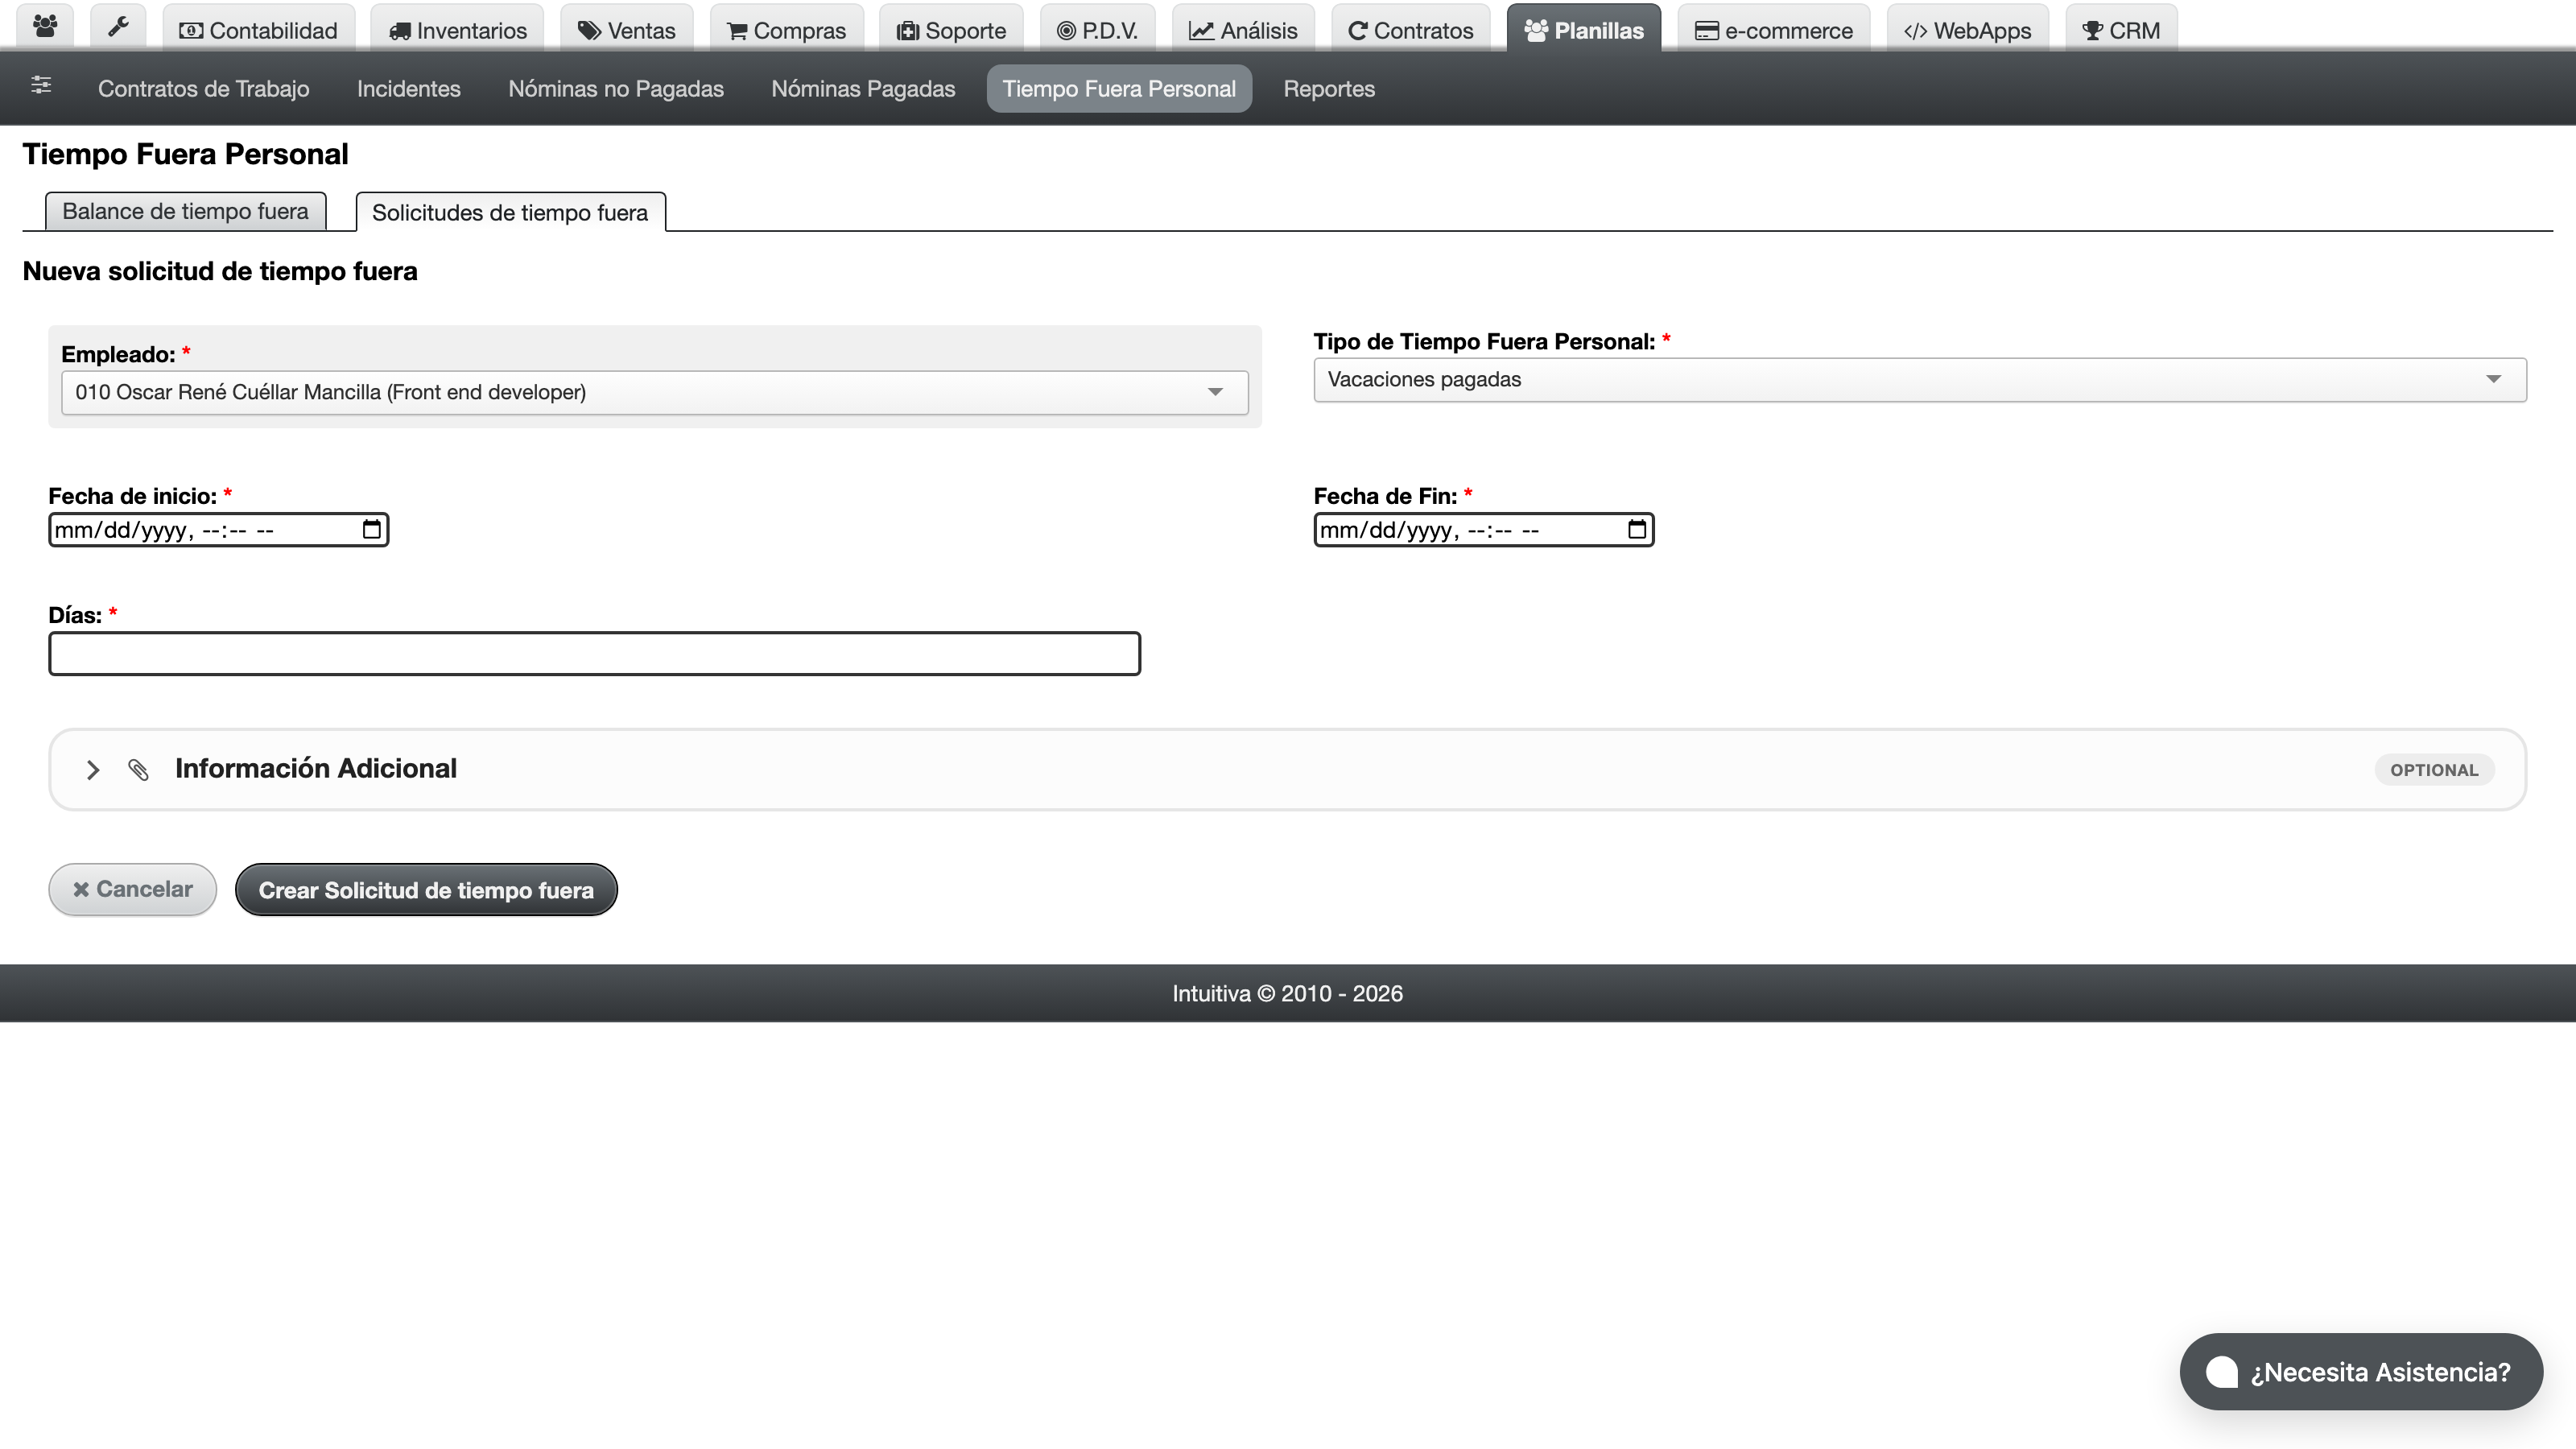Screen dimensions: 2576x1449
Task: Click the sliders filter icon in submenu
Action: (x=41, y=86)
